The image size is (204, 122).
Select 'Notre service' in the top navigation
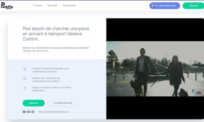pyautogui.click(x=69, y=6)
